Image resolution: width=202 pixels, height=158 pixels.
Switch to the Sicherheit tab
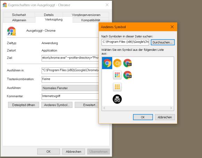19,15
